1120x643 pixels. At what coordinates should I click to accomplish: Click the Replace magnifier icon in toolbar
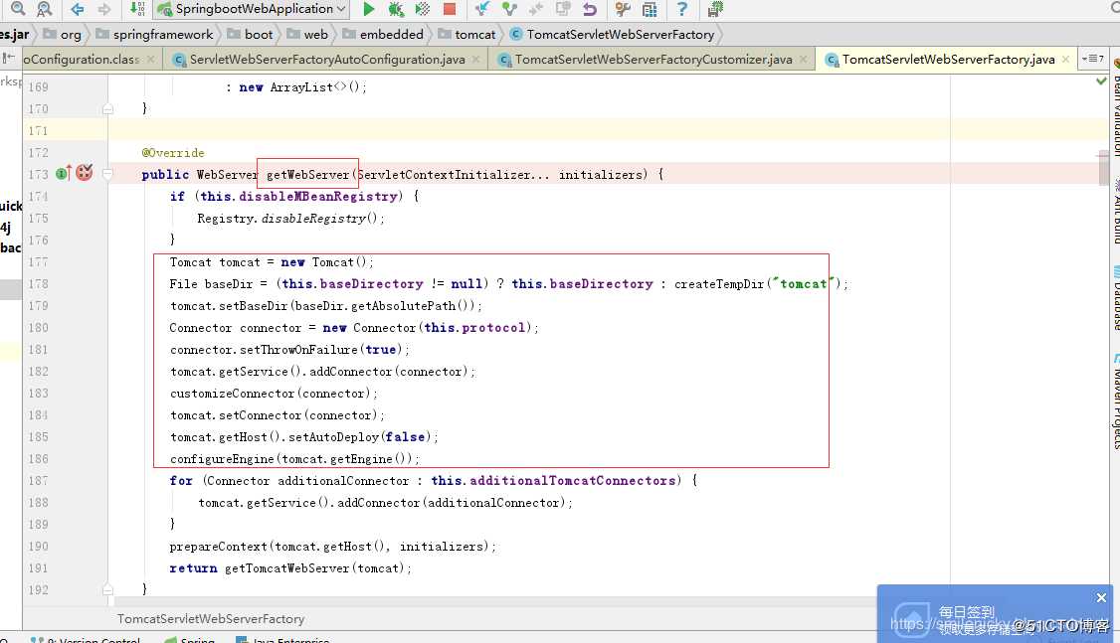click(45, 9)
